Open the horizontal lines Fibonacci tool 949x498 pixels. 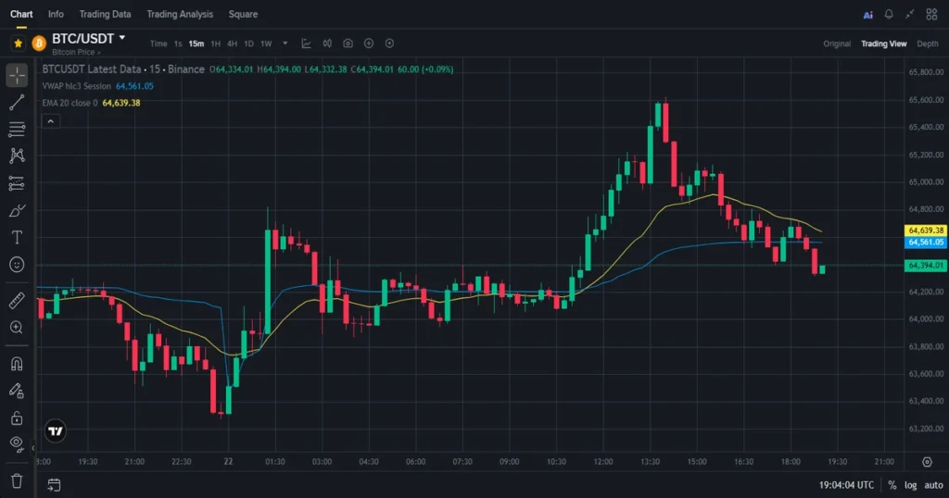pyautogui.click(x=17, y=129)
